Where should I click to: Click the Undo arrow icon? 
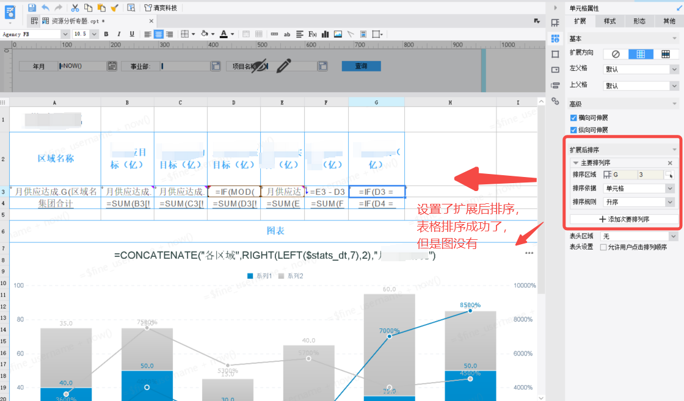click(45, 7)
